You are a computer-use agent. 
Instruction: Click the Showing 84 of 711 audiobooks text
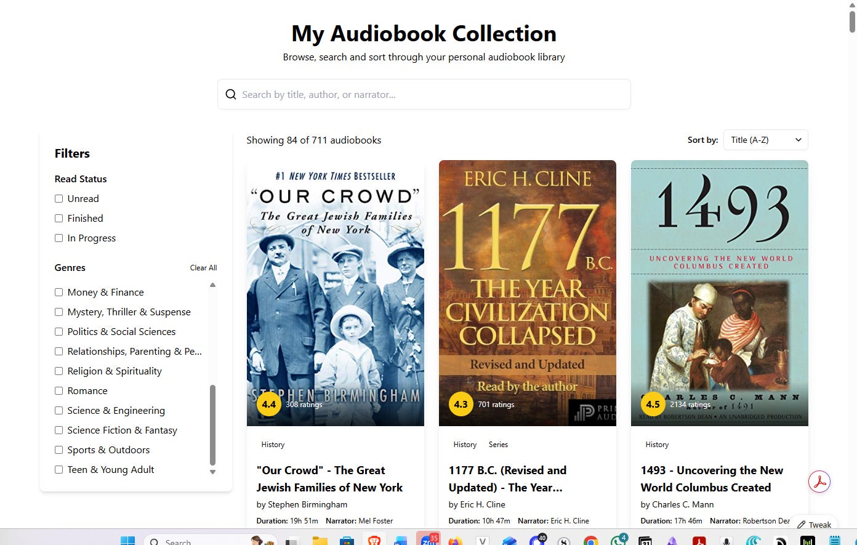(x=314, y=140)
